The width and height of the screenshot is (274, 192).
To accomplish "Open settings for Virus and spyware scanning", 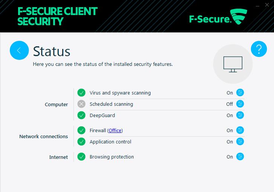I will click(x=240, y=93).
